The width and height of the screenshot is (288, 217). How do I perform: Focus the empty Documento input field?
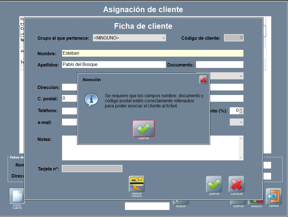point(219,65)
